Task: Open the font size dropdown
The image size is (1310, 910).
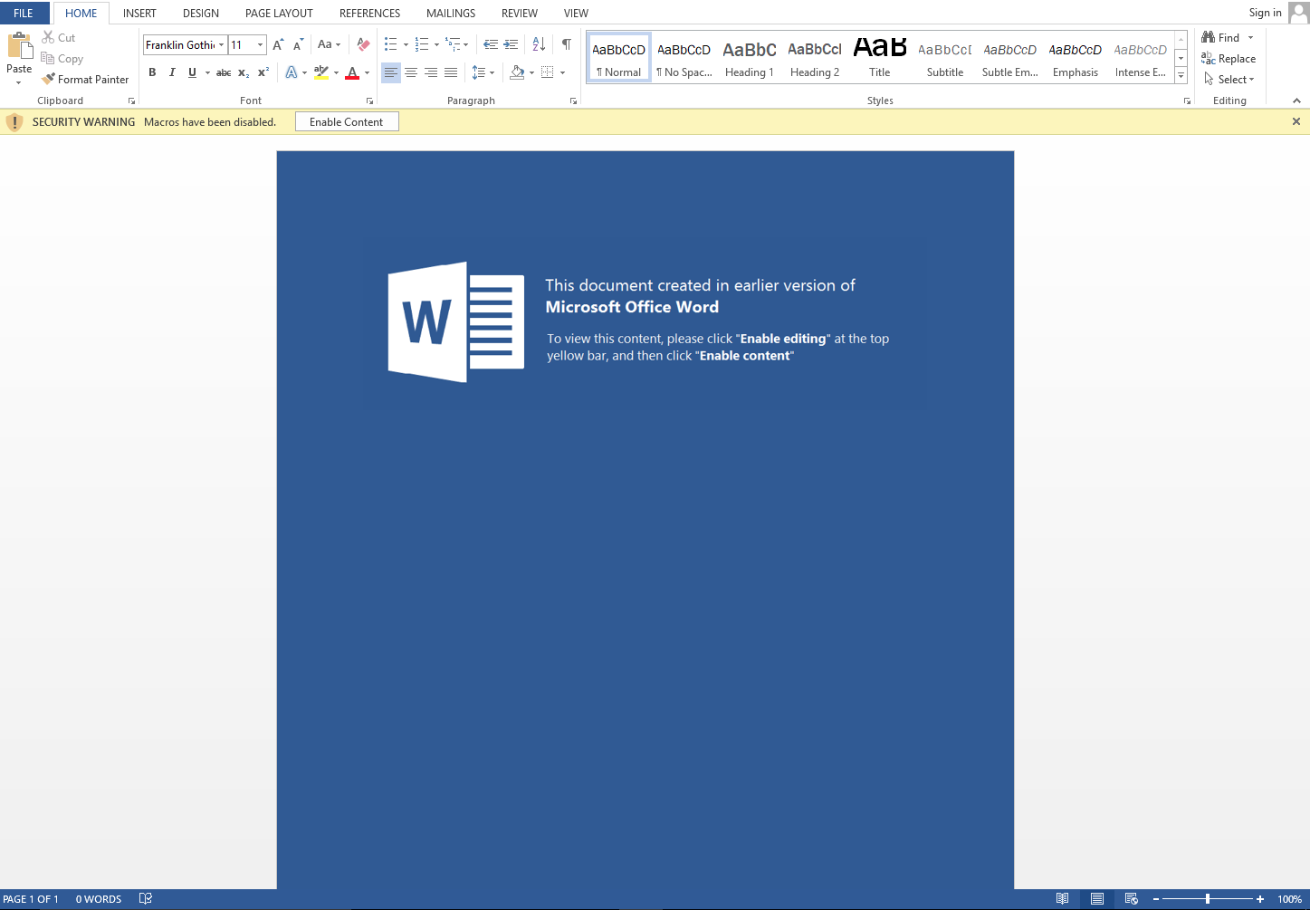Action: tap(260, 45)
